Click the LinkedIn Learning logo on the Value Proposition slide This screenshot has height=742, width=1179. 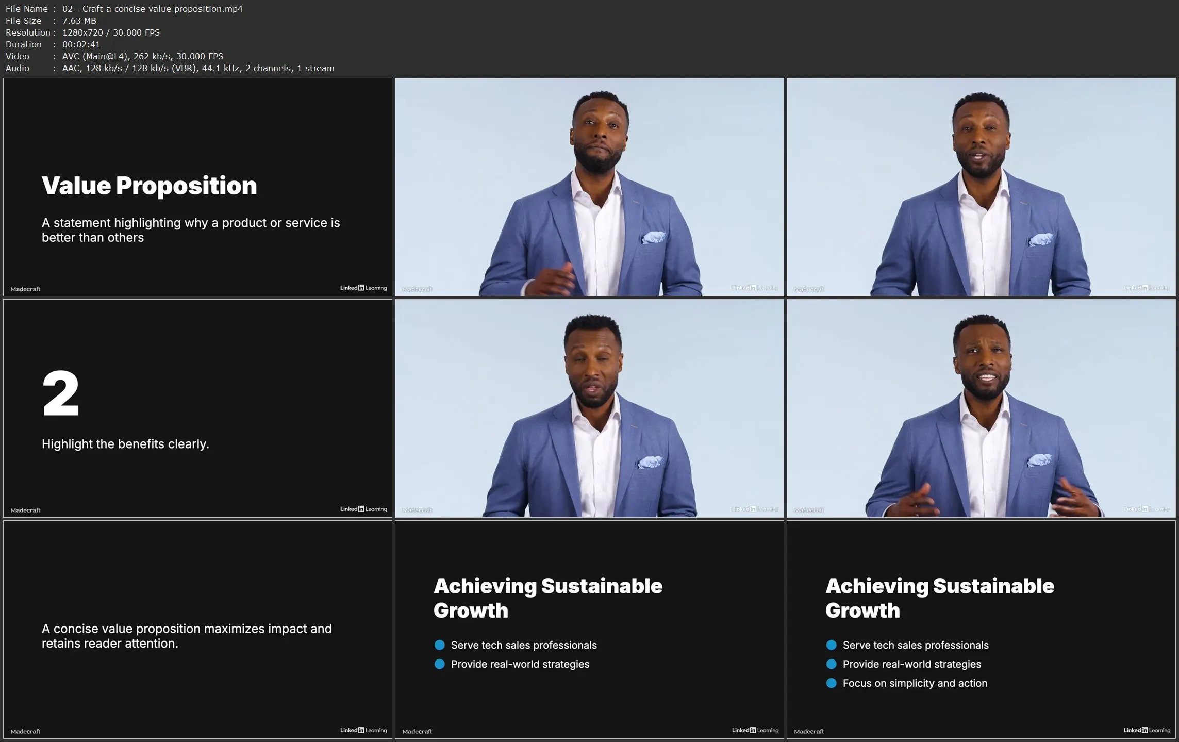click(363, 288)
